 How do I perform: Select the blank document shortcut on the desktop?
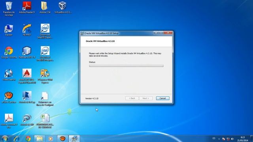45,99
